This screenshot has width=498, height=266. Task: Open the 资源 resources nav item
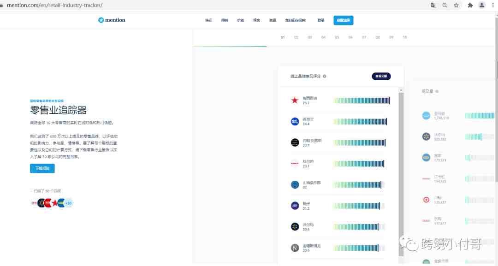click(x=273, y=20)
